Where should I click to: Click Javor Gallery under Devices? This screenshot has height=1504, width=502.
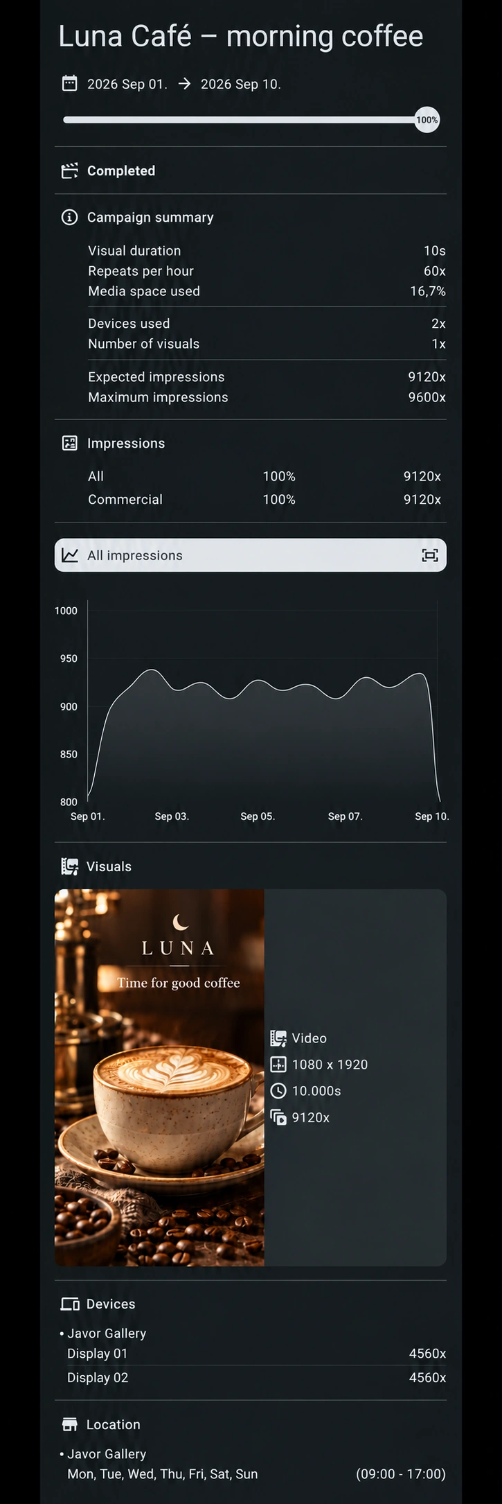point(107,1333)
